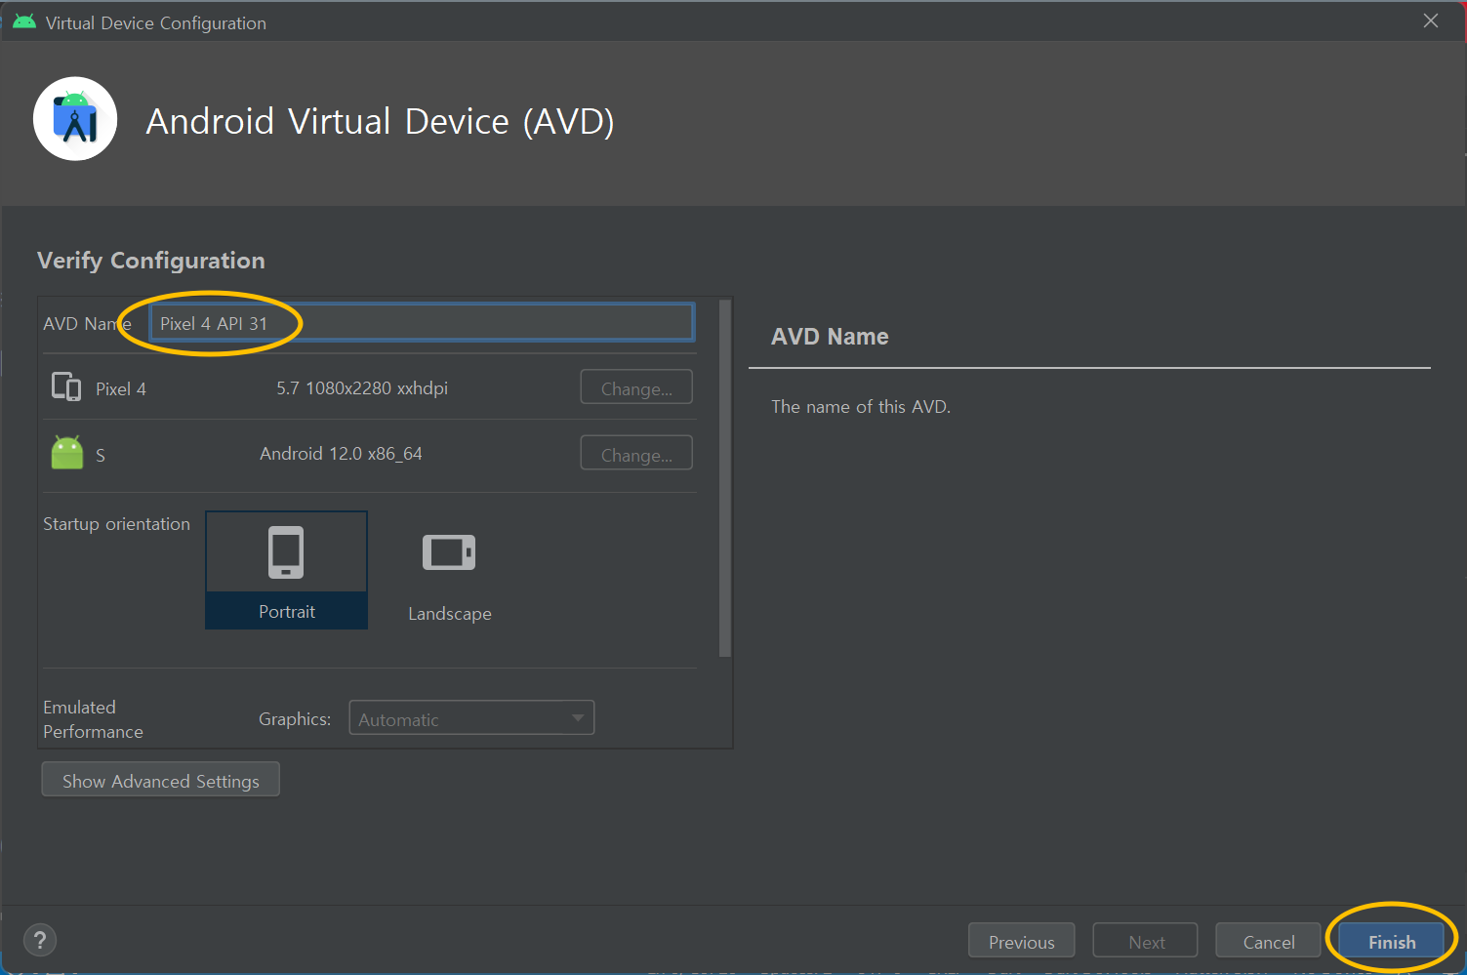Cancel the virtual device configuration

coord(1268,941)
